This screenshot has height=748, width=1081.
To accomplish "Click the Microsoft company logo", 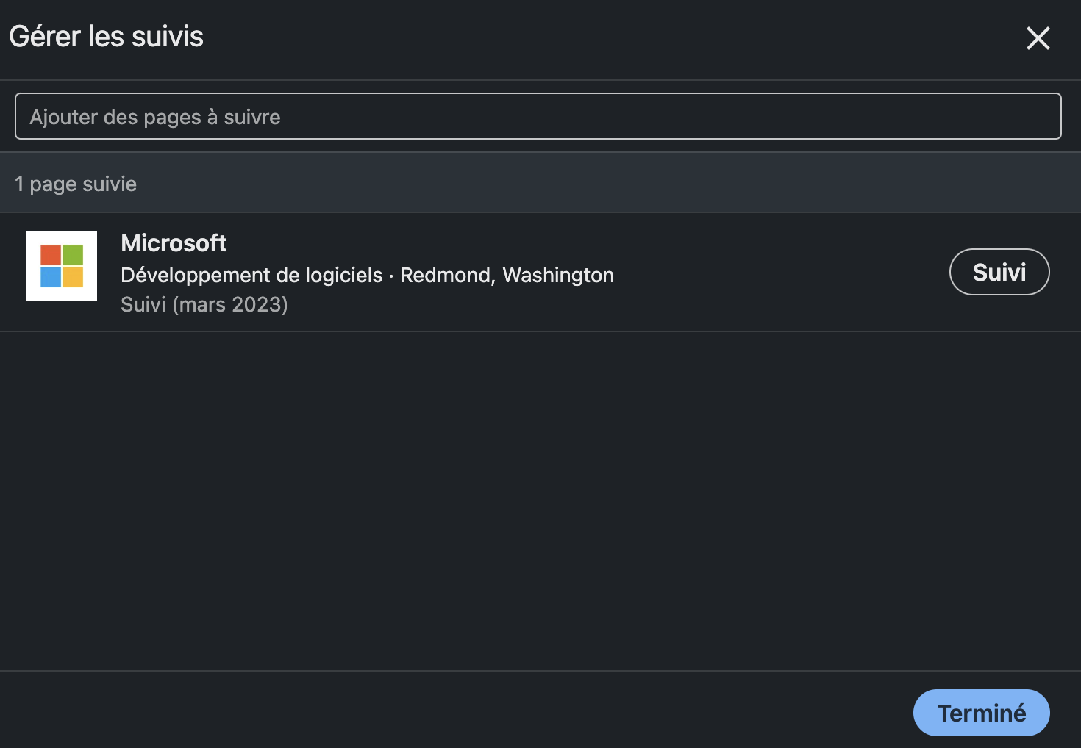I will coord(62,266).
